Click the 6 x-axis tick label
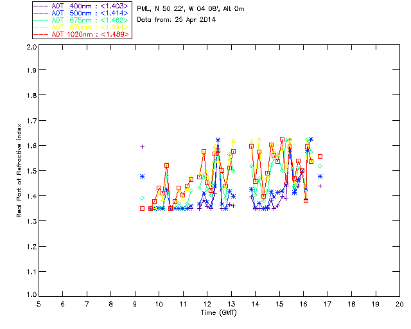Viewport: 411px width, 329px height. pos(63,304)
